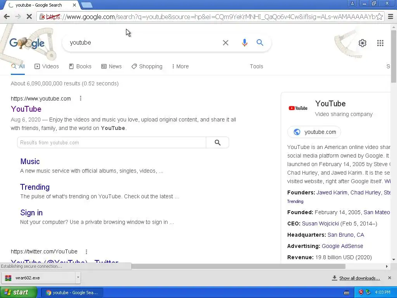Click the YouTube logo in knowledge panel
This screenshot has width=397, height=298.
point(298,108)
